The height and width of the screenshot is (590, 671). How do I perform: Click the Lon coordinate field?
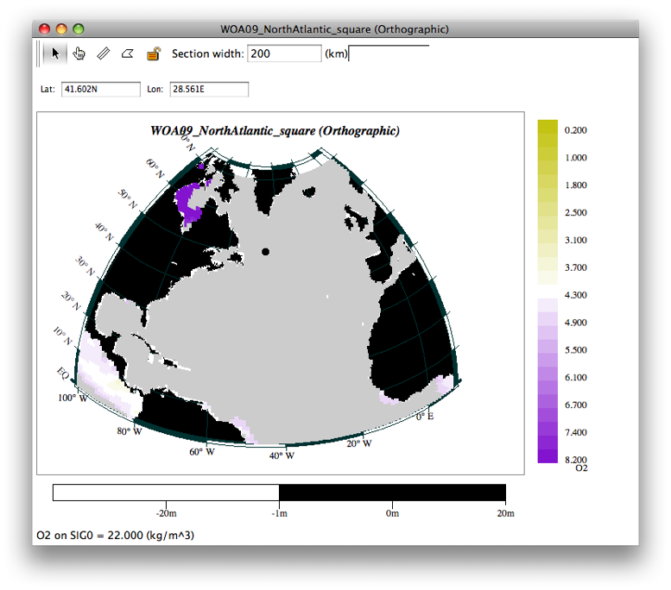click(209, 89)
